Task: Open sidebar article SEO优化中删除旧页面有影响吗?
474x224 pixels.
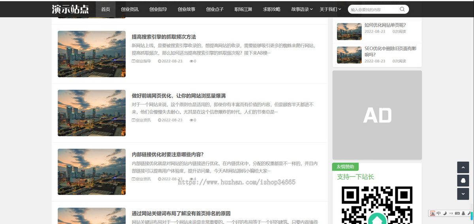Action: 390,51
